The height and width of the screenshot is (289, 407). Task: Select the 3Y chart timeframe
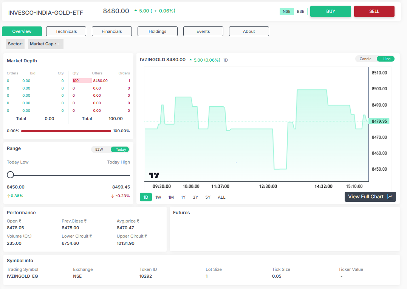pos(195,197)
